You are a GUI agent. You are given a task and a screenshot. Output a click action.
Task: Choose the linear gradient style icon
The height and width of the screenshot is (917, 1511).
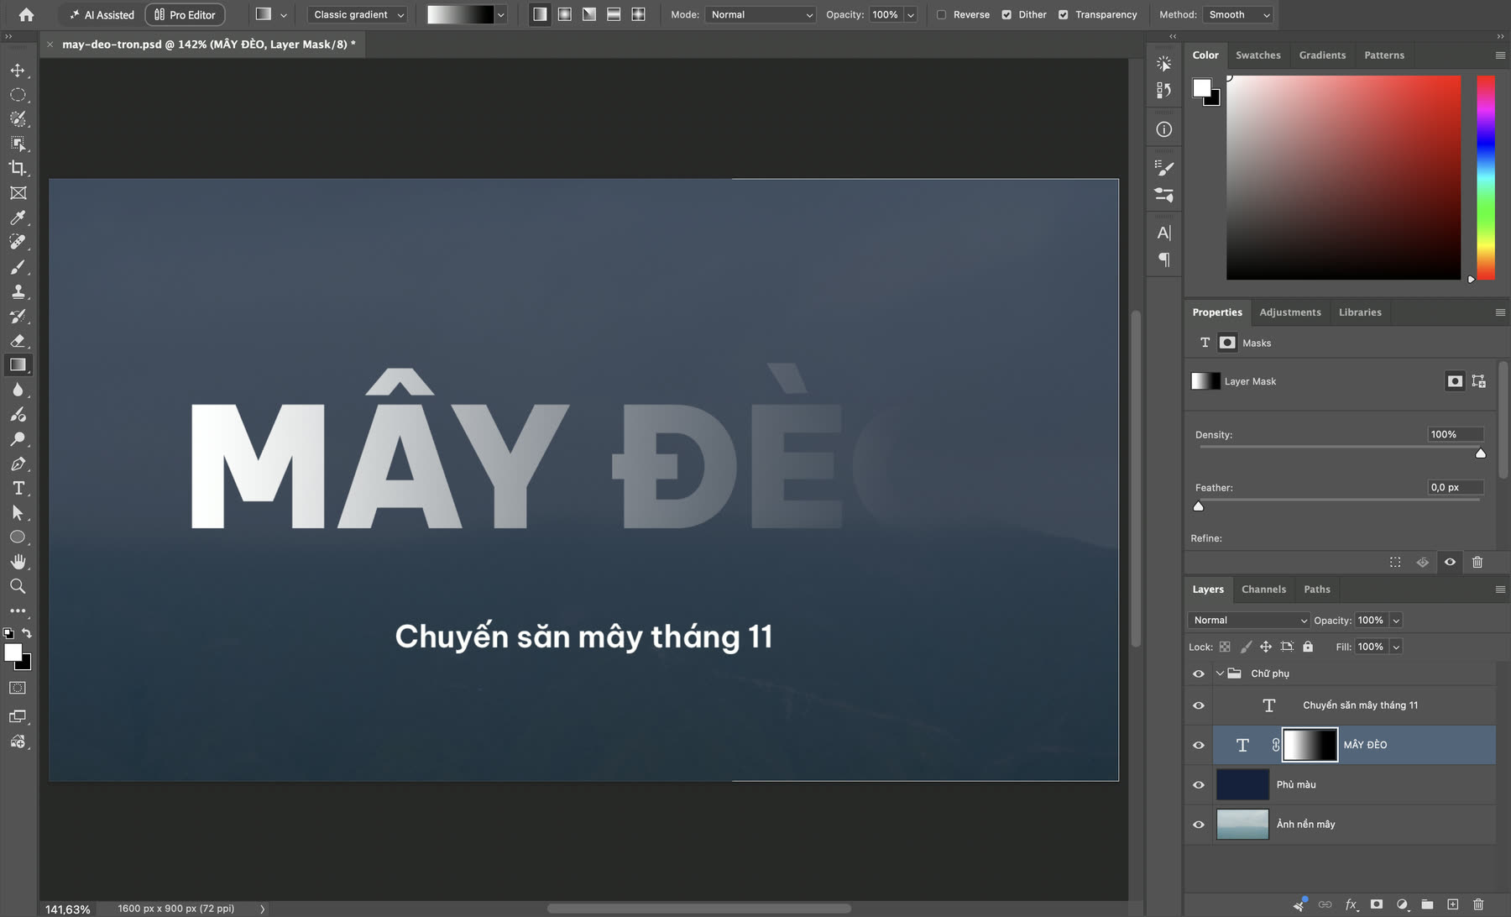coord(540,14)
